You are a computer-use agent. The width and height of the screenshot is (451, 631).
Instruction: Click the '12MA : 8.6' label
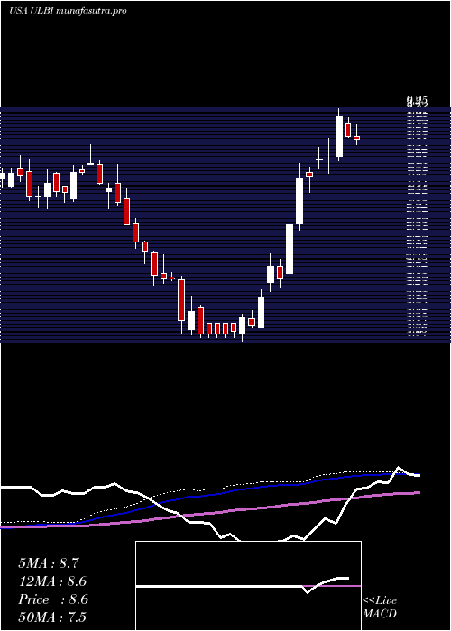click(x=52, y=581)
